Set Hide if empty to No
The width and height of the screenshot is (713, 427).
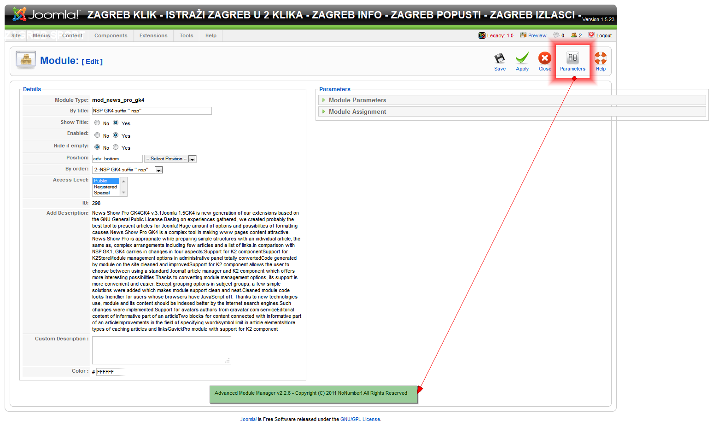(x=97, y=147)
